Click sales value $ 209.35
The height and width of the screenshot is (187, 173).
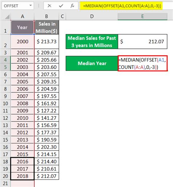pos(47,82)
